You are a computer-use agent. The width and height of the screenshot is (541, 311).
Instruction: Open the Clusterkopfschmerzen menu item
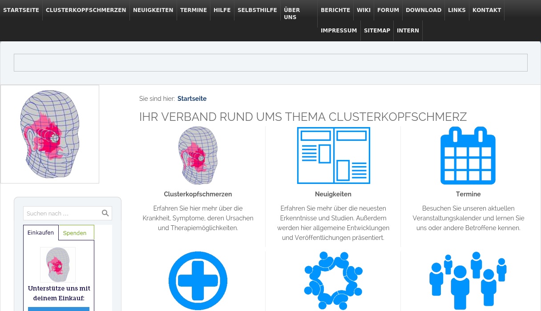click(86, 10)
